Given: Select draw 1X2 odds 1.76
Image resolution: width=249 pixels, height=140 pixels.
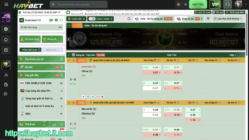Looking at the screenshot, I should coord(193,120).
